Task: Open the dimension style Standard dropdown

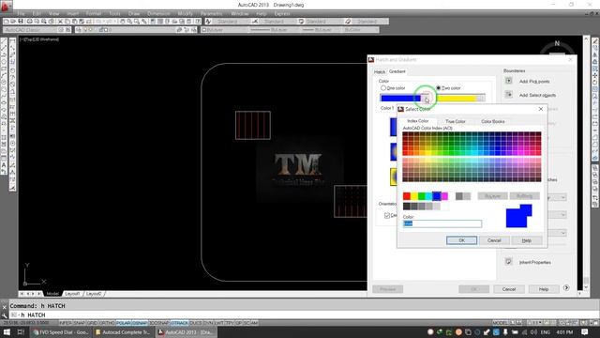Action: [x=277, y=22]
